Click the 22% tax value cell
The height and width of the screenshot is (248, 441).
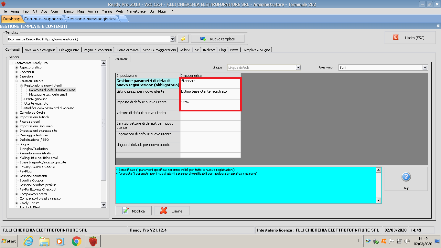[x=210, y=105]
